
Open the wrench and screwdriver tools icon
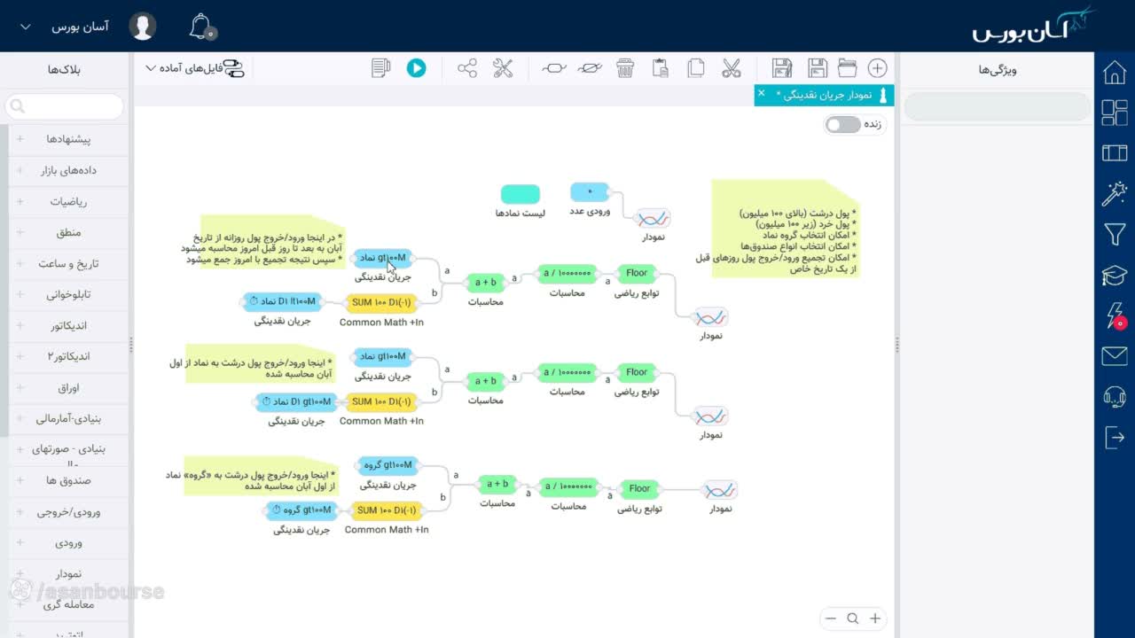pos(503,68)
